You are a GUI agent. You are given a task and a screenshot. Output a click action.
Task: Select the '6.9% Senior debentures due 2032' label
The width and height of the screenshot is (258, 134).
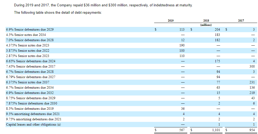pos(30,93)
